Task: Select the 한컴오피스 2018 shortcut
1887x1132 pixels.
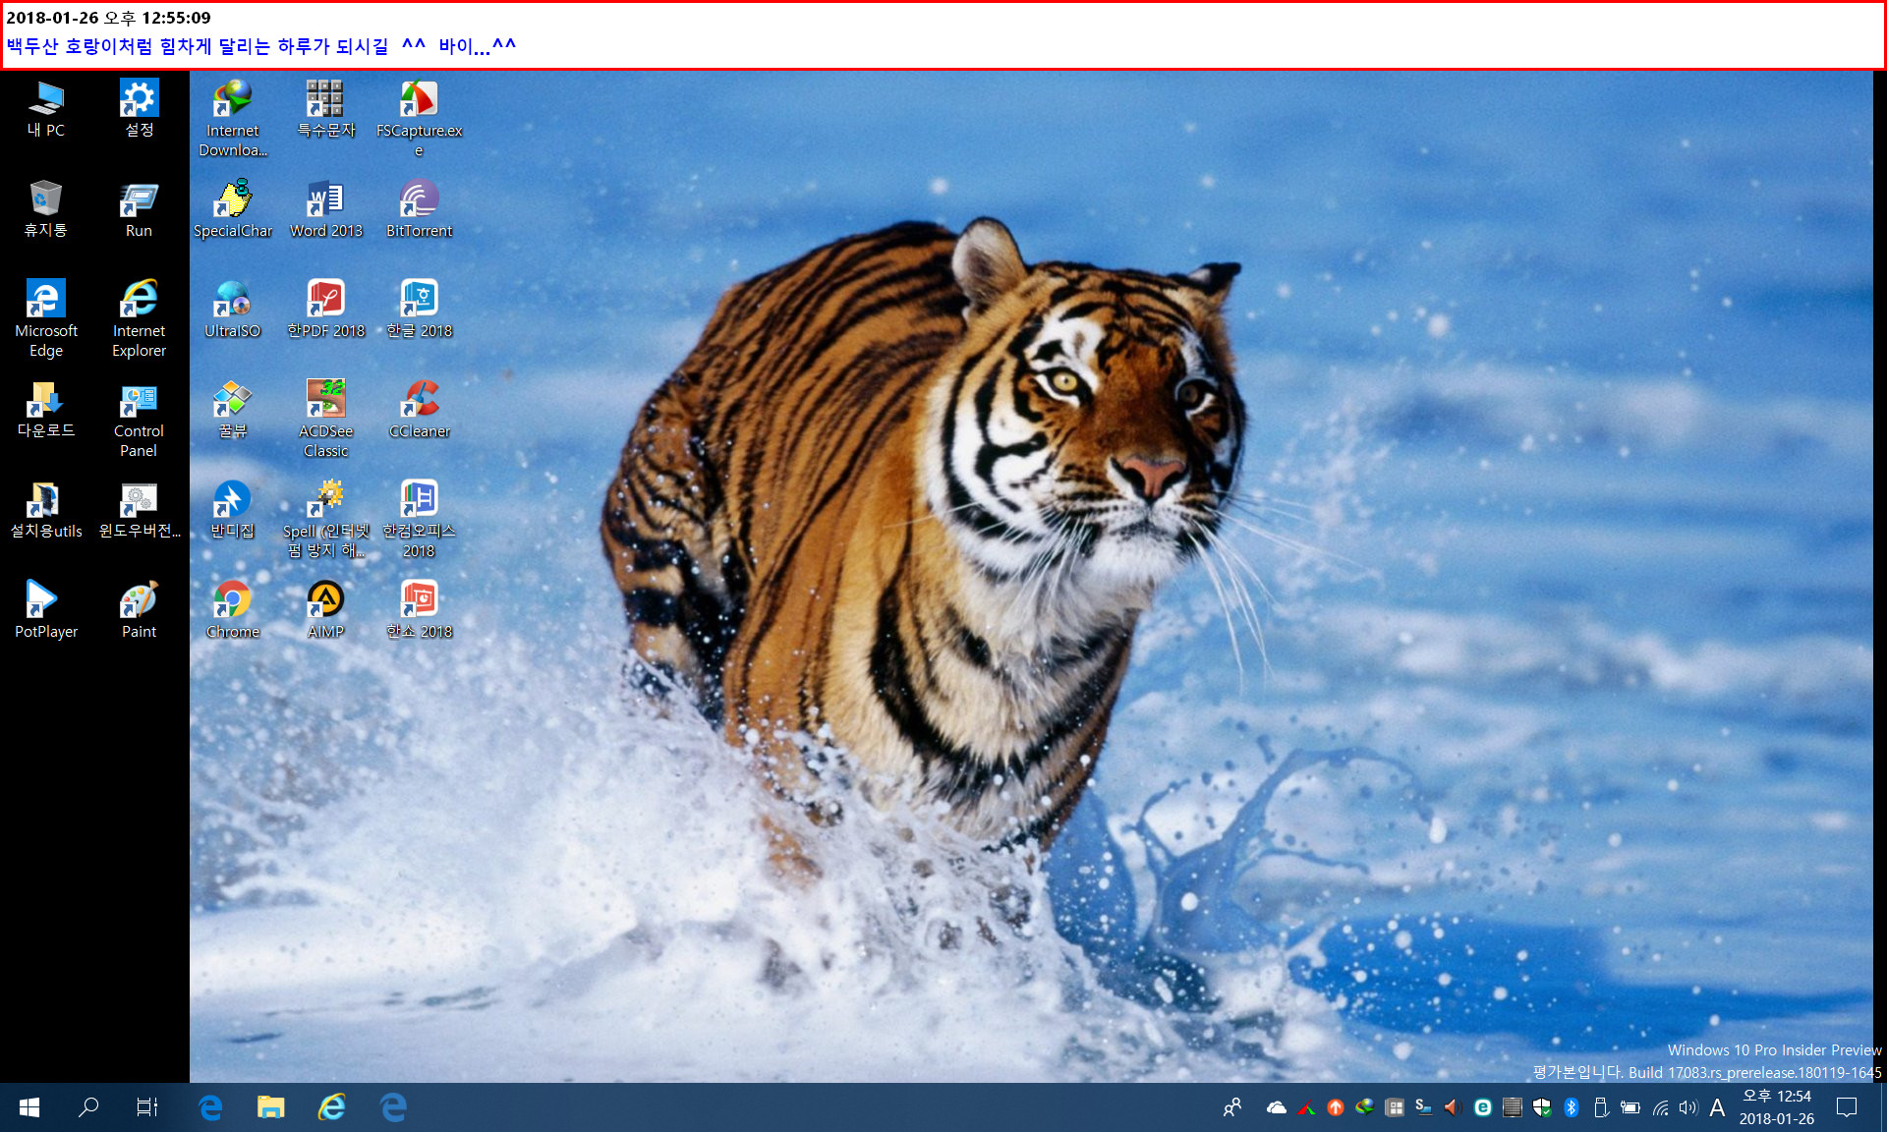Action: pyautogui.click(x=420, y=520)
